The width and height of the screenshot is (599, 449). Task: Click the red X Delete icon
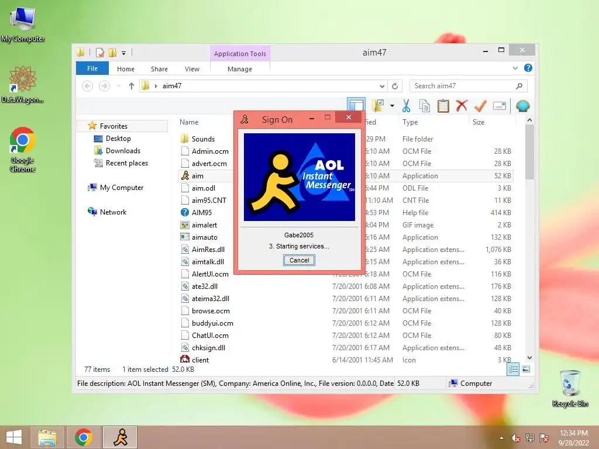[462, 105]
